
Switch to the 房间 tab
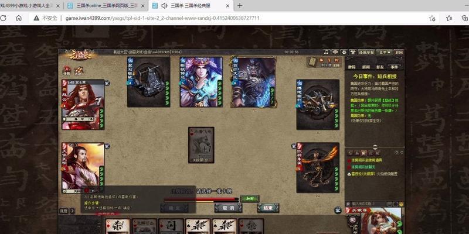click(366, 67)
